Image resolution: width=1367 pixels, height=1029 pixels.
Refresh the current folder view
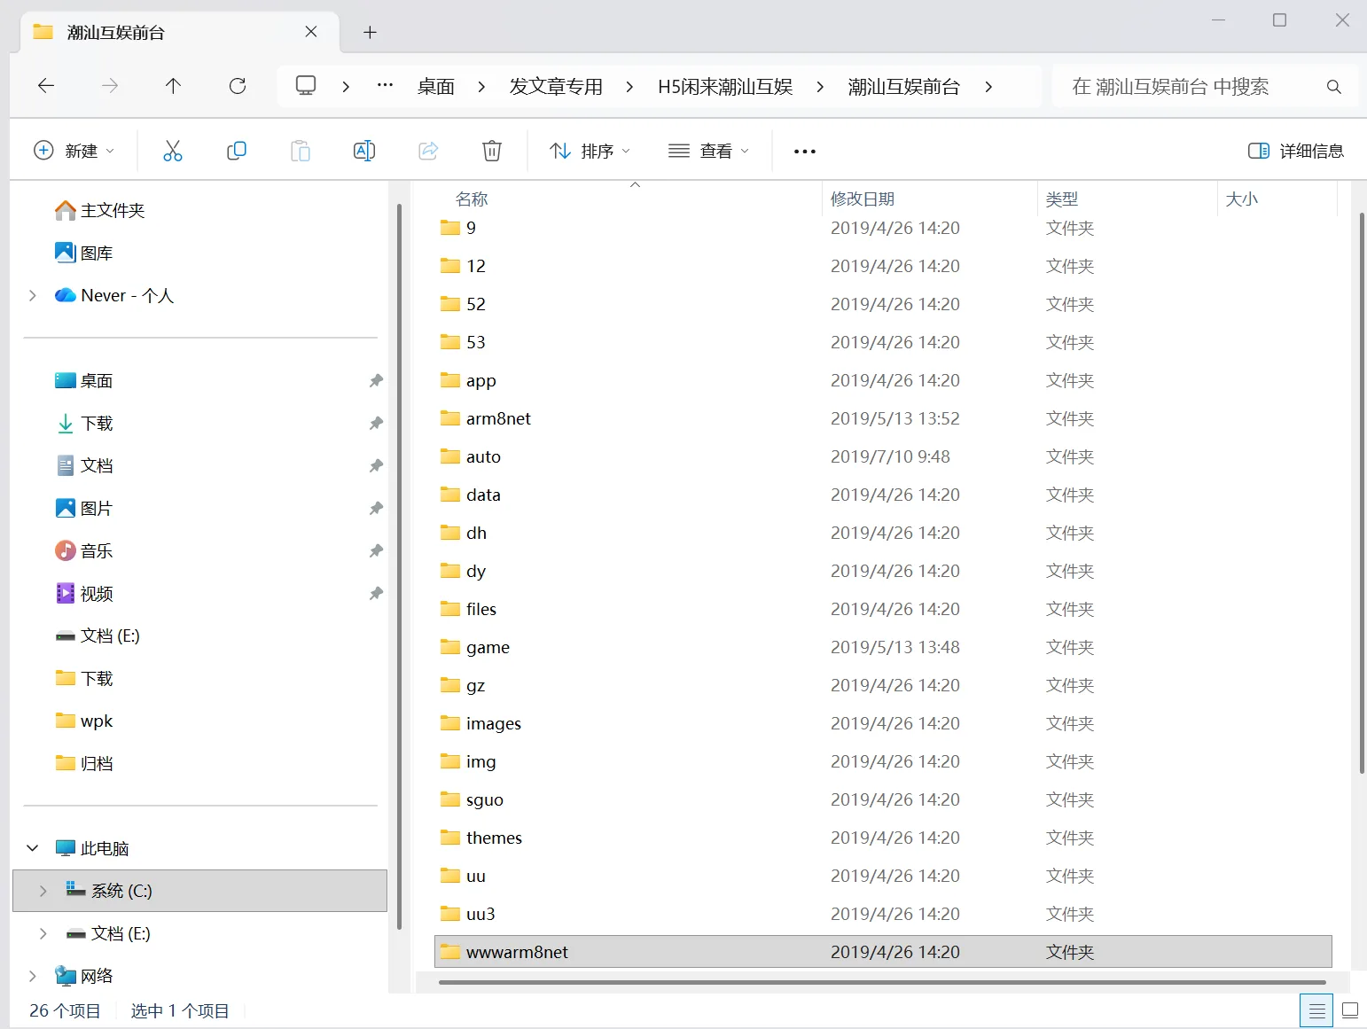click(x=238, y=86)
